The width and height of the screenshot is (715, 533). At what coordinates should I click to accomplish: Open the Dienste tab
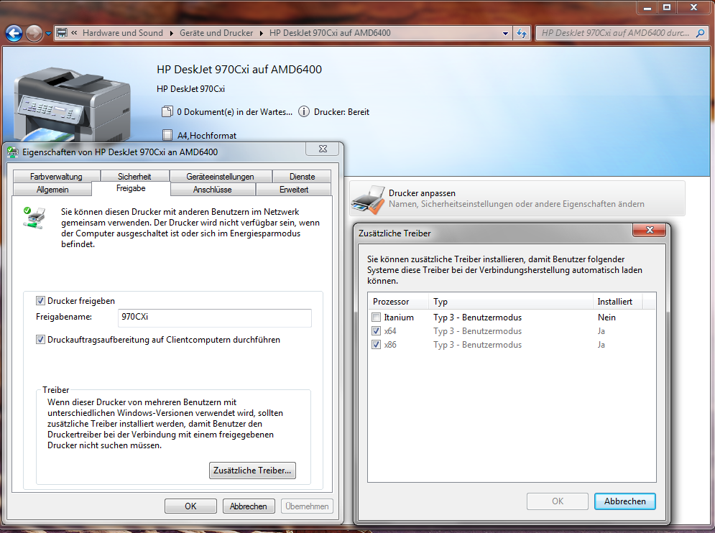[x=302, y=177]
